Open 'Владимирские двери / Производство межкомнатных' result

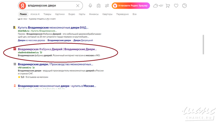(x=55, y=64)
